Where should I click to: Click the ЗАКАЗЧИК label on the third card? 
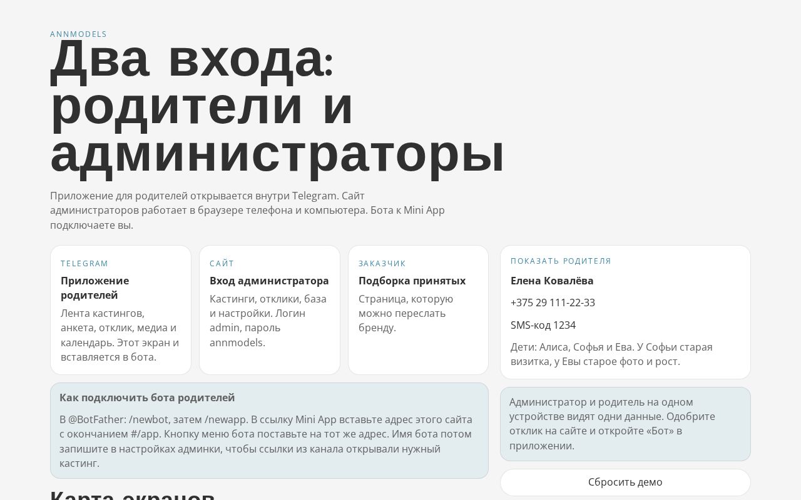[x=382, y=264]
